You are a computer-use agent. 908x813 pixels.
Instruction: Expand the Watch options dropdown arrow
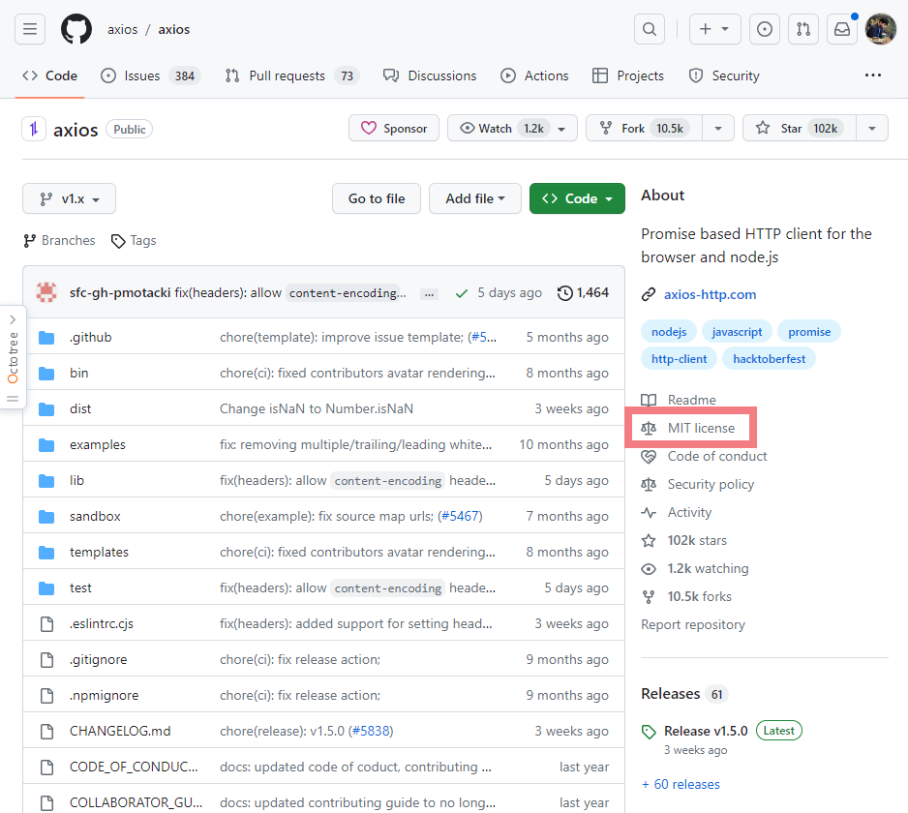click(561, 129)
